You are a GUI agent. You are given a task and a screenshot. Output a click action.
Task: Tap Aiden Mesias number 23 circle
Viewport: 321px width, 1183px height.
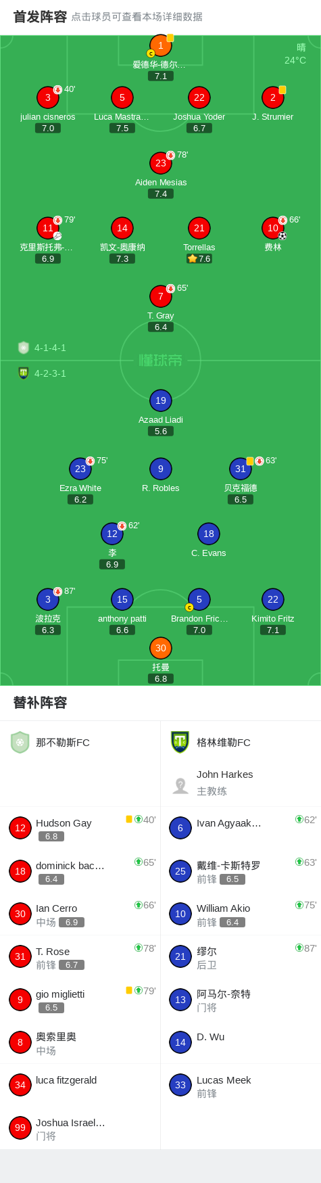[161, 163]
